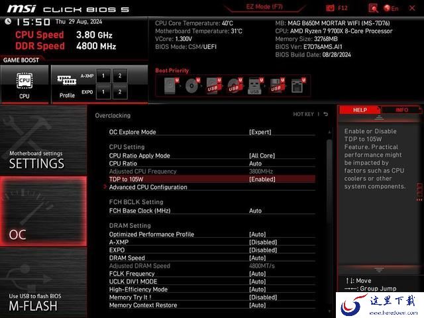Open the M-FLASH section

(43, 283)
